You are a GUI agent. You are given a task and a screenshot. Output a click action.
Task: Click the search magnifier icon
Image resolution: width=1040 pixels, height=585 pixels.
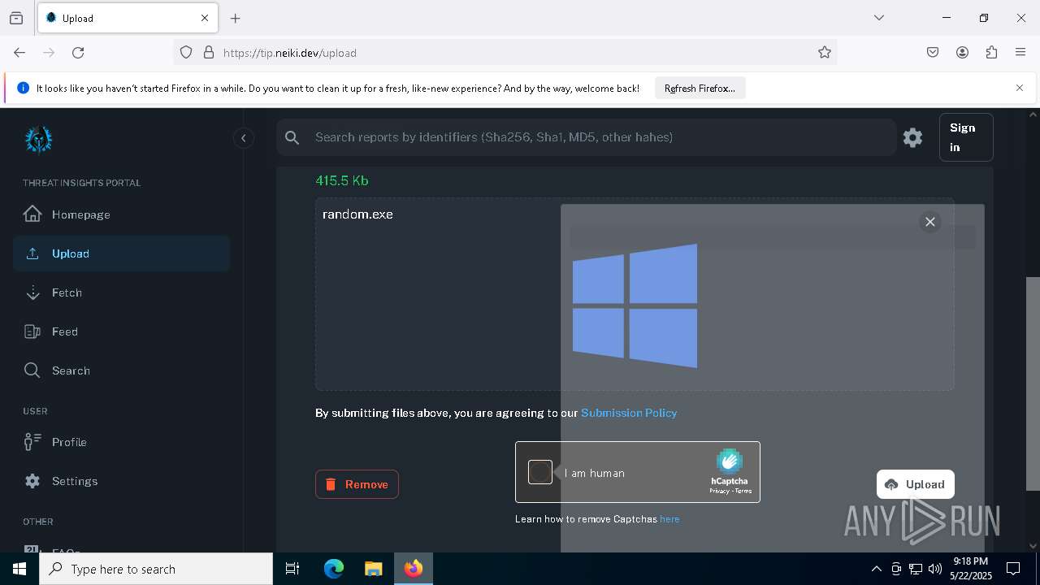pyautogui.click(x=292, y=138)
